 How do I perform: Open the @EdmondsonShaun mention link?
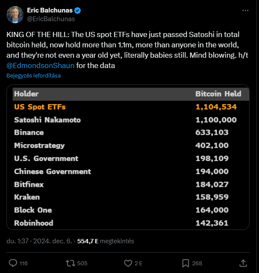pyautogui.click(x=40, y=65)
